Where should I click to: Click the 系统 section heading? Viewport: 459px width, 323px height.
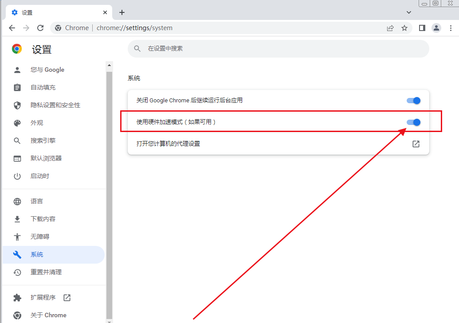[x=134, y=78]
